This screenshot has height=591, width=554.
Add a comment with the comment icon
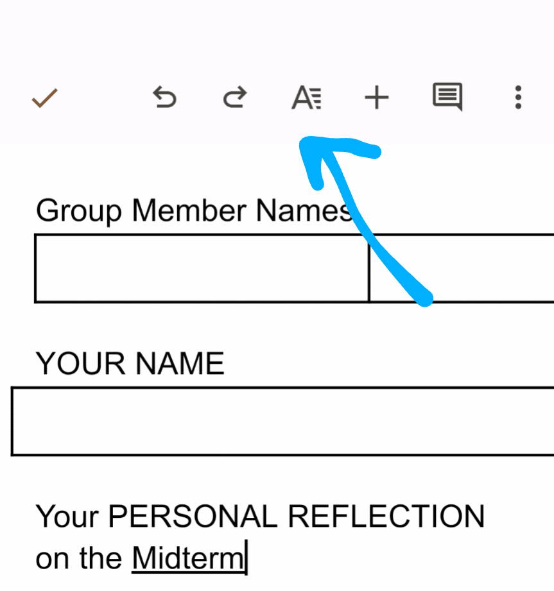point(447,98)
